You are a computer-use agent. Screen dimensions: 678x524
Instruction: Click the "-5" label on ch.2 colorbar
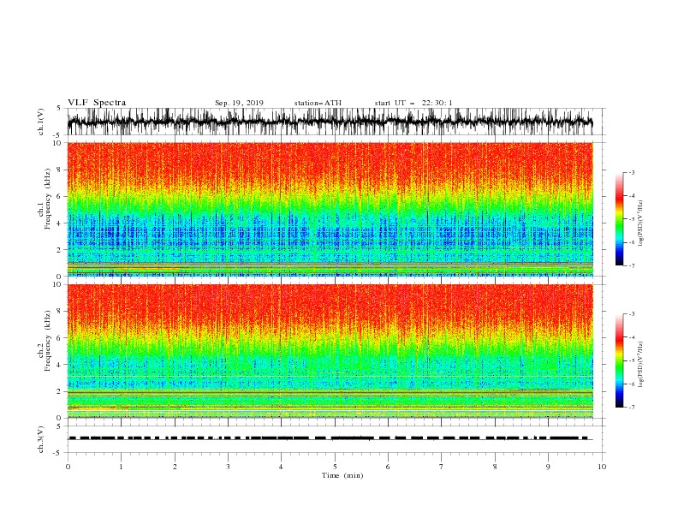(x=632, y=360)
